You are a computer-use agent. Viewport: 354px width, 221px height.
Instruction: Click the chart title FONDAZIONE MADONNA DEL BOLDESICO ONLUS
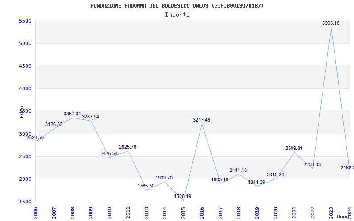pyautogui.click(x=177, y=6)
